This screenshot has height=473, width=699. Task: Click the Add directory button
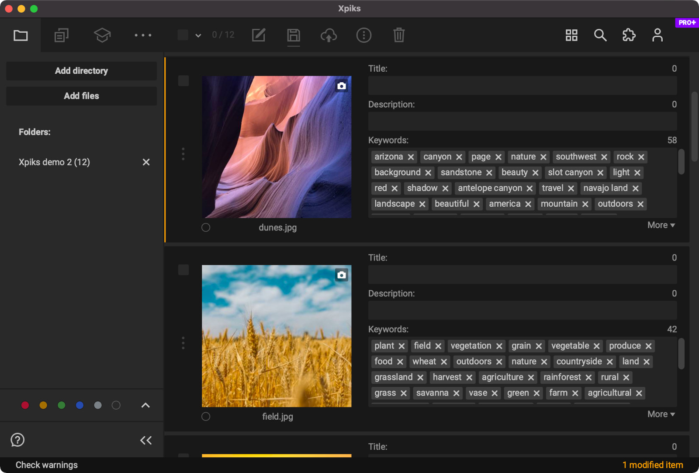(81, 71)
